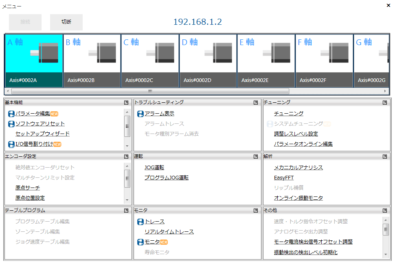The height and width of the screenshot is (274, 395).
Task: Pop out the 解析 panel window
Action: [x=384, y=156]
